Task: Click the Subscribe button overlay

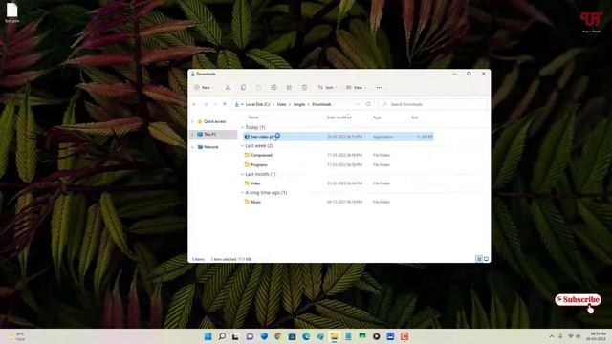Action: 578,299
